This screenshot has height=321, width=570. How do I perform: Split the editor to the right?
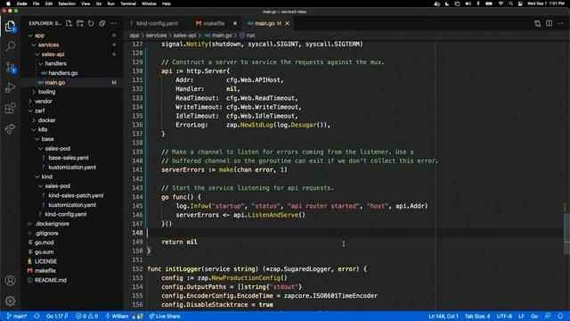click(x=549, y=23)
